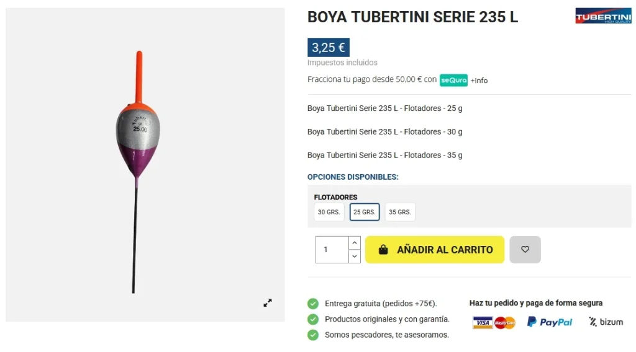The width and height of the screenshot is (636, 352).
Task: Click the seQura payment logo
Action: pyautogui.click(x=453, y=80)
